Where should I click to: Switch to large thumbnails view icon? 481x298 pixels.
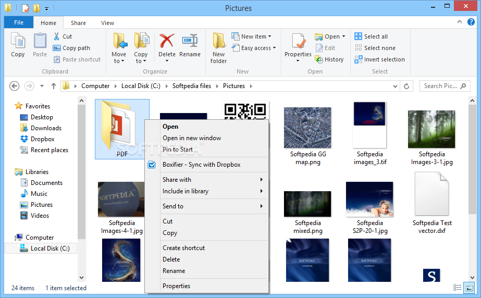point(470,288)
